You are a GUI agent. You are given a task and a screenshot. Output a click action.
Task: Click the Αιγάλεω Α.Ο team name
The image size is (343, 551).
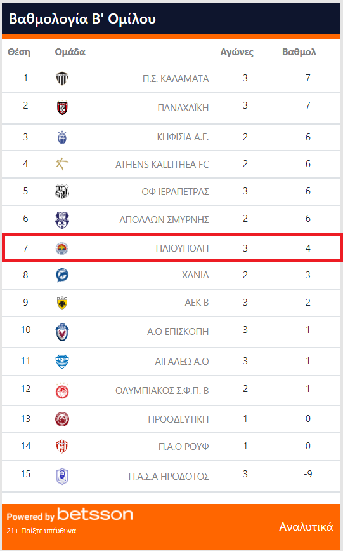(182, 361)
